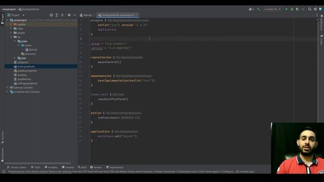The image size is (324, 182).
Task: Toggle Structure tool window stripe button
Action: tap(3, 137)
